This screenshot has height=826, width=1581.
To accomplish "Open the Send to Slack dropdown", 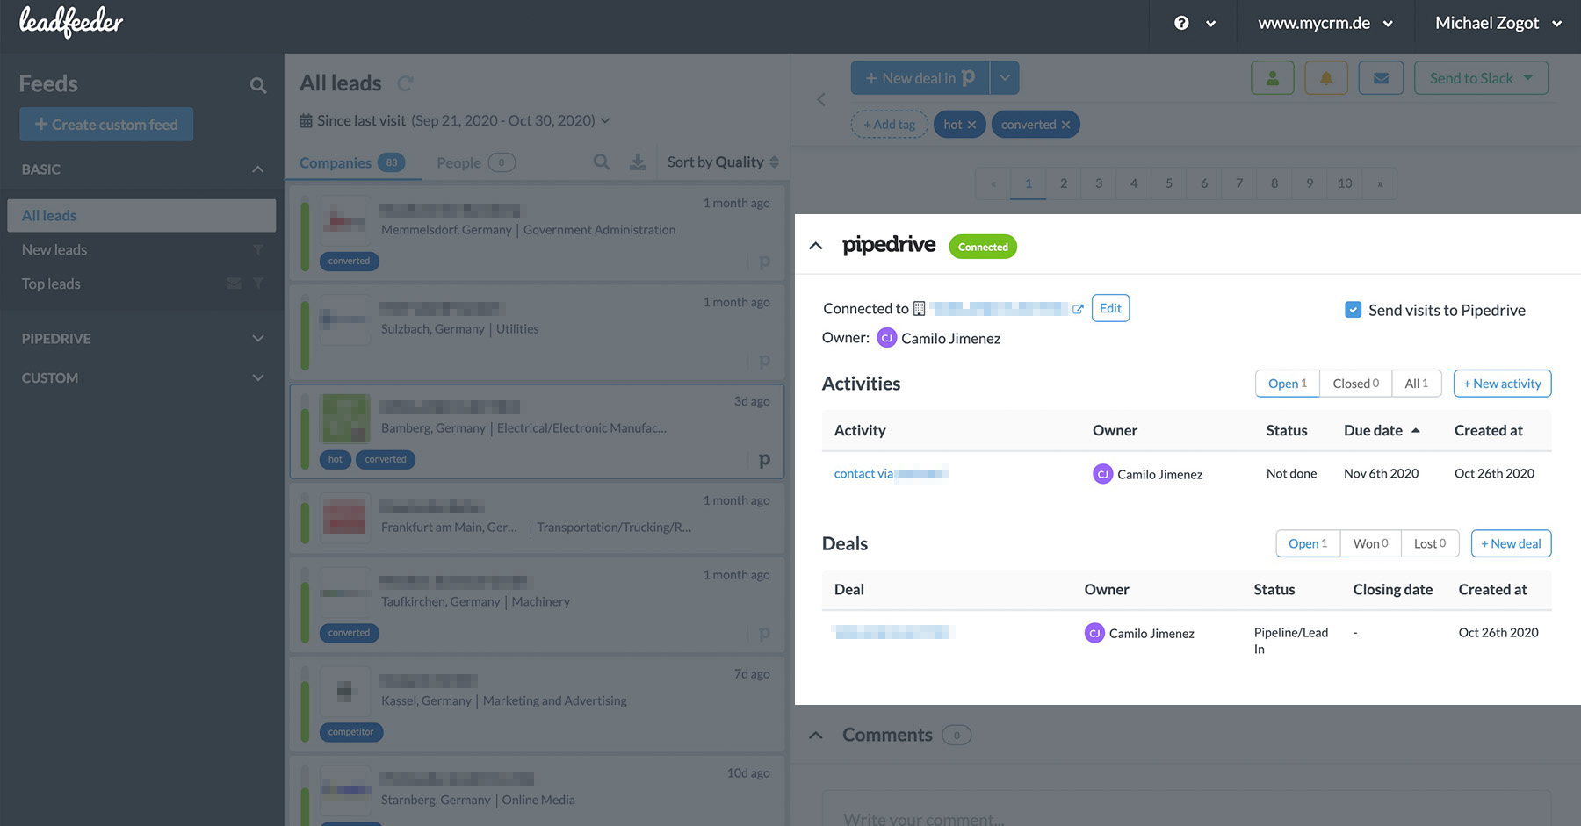I will [x=1480, y=78].
